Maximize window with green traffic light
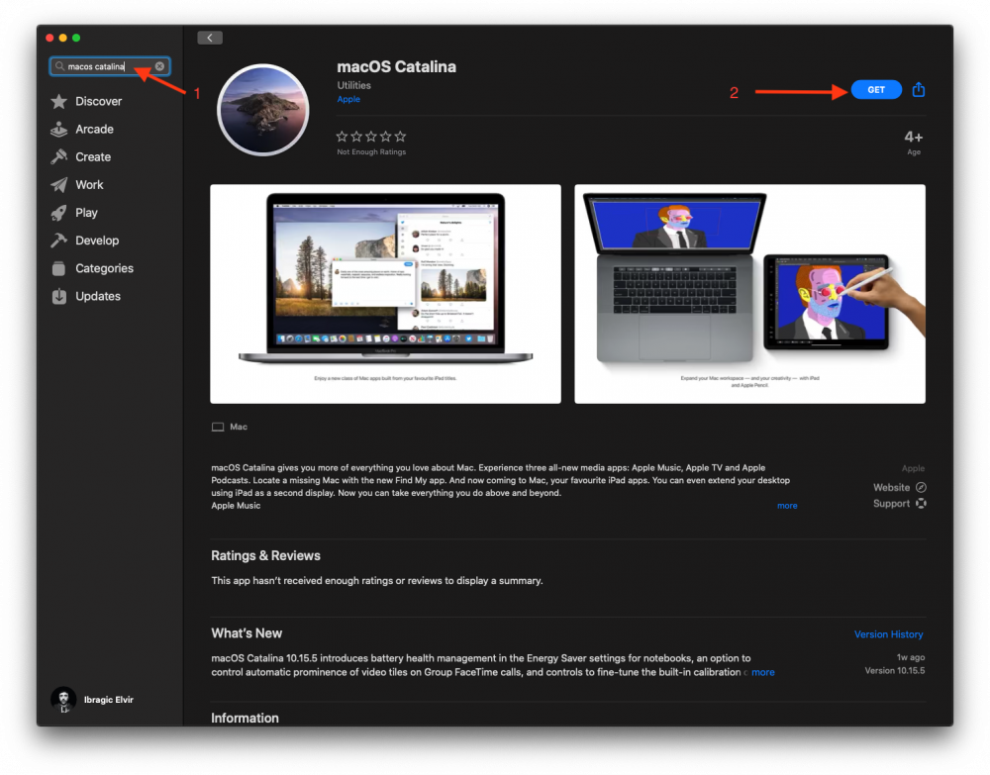Viewport: 990px width, 775px height. [76, 38]
